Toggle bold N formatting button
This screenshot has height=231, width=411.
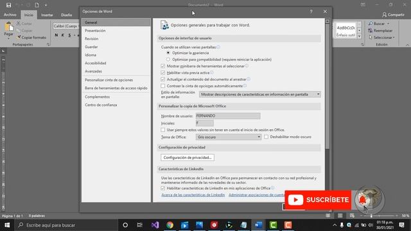coord(56,35)
